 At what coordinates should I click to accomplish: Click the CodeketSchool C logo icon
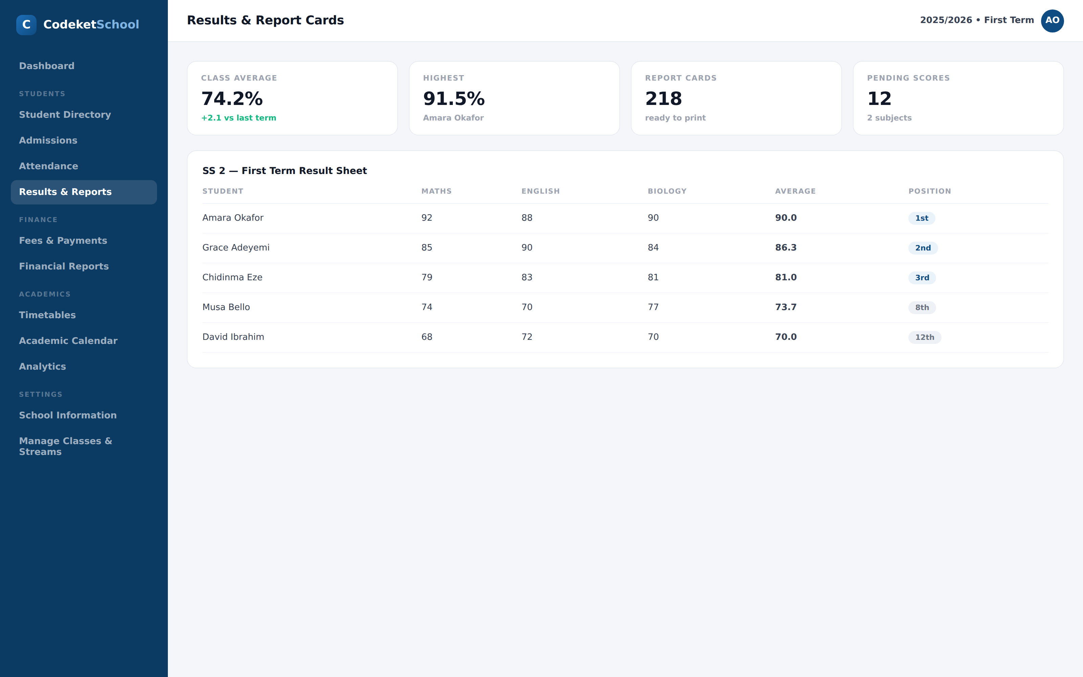tap(26, 25)
